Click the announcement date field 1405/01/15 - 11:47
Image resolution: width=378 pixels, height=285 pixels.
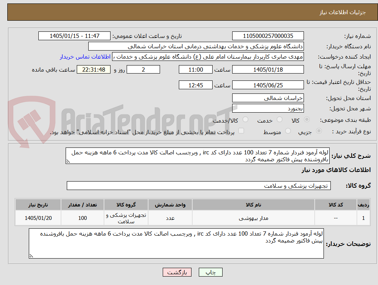pos(74,36)
